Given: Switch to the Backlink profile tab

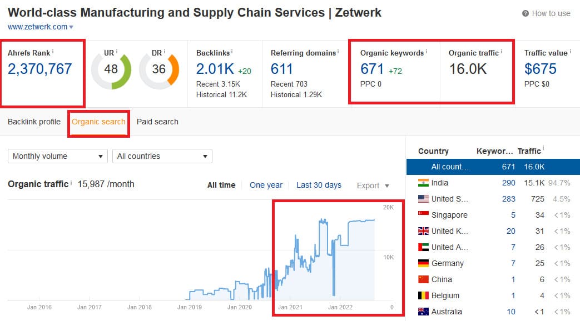Looking at the screenshot, I should (x=34, y=122).
